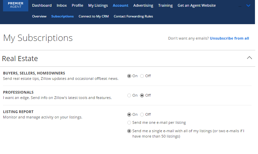Turn on Professionals emails
The width and height of the screenshot is (258, 154).
click(x=129, y=95)
